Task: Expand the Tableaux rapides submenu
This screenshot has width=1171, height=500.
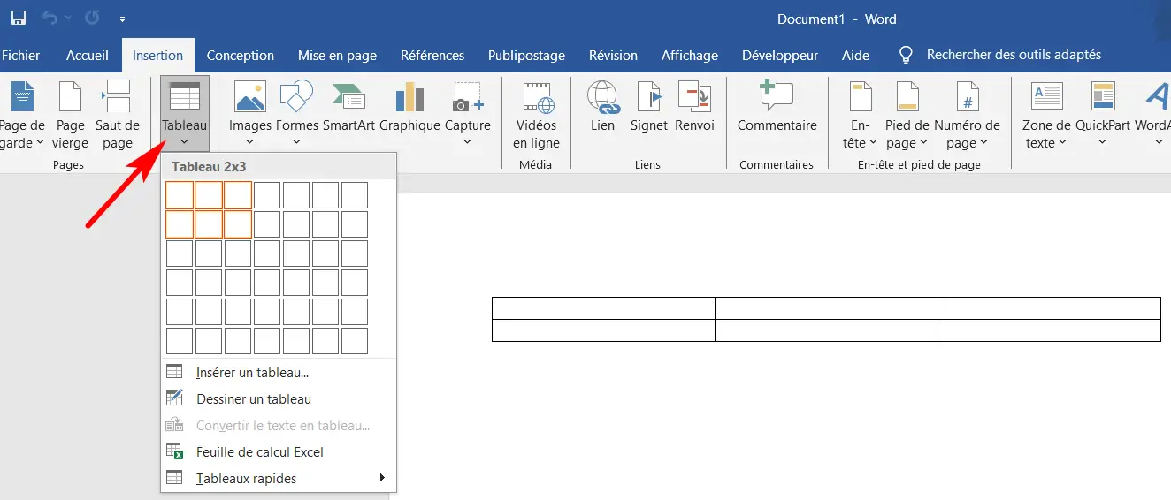Action: [x=279, y=479]
